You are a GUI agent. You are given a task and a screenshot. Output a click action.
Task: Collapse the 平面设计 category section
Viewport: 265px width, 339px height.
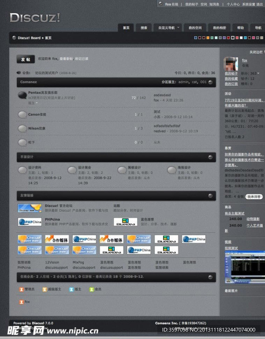pyautogui.click(x=211, y=157)
